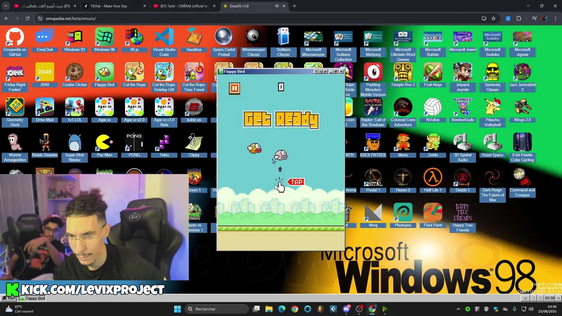Go back in browser history
The height and width of the screenshot is (316, 562).
pyautogui.click(x=6, y=18)
